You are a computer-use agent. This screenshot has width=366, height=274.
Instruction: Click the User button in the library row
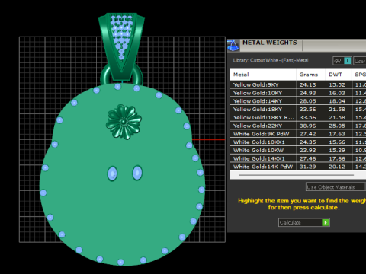[x=360, y=61]
